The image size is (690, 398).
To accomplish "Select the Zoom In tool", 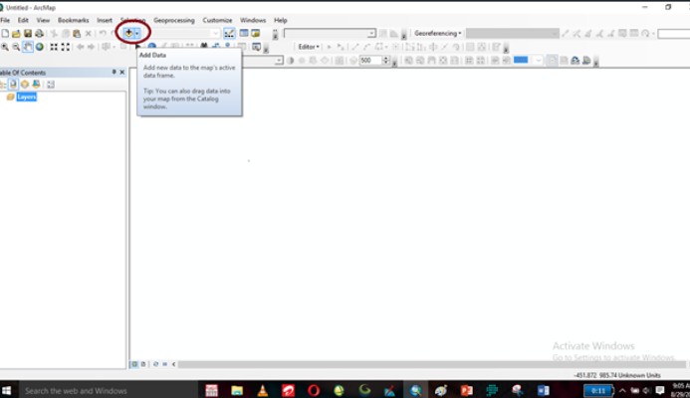I will pos(5,47).
